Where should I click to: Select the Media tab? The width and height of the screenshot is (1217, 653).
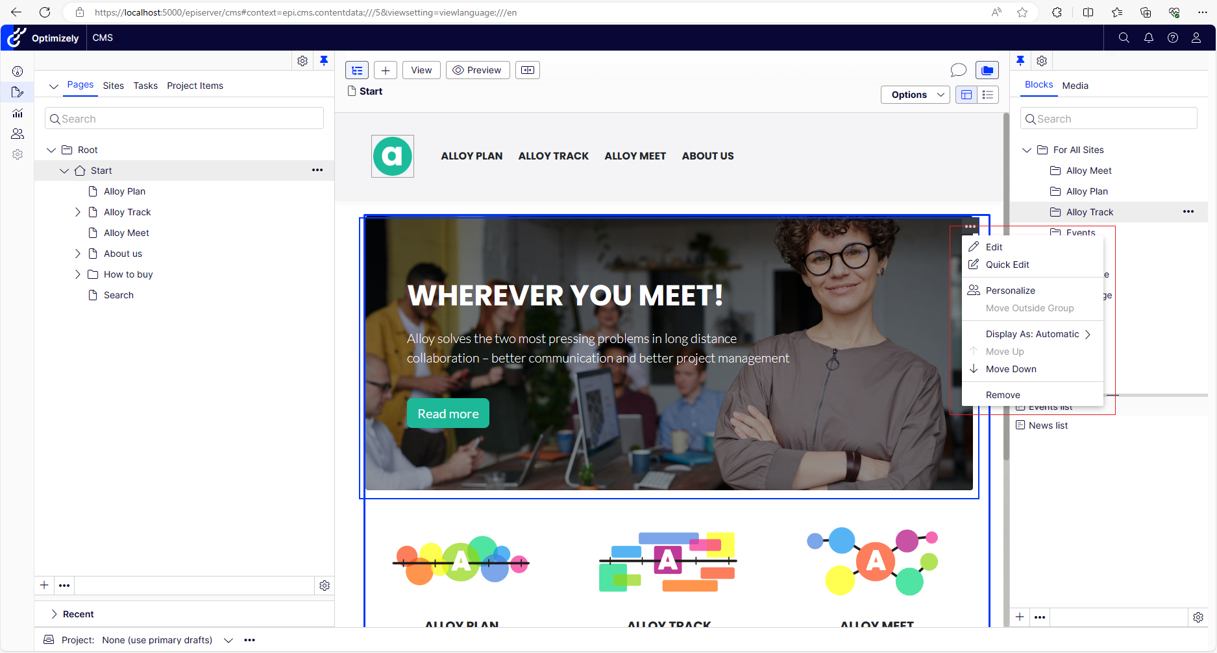pyautogui.click(x=1075, y=86)
